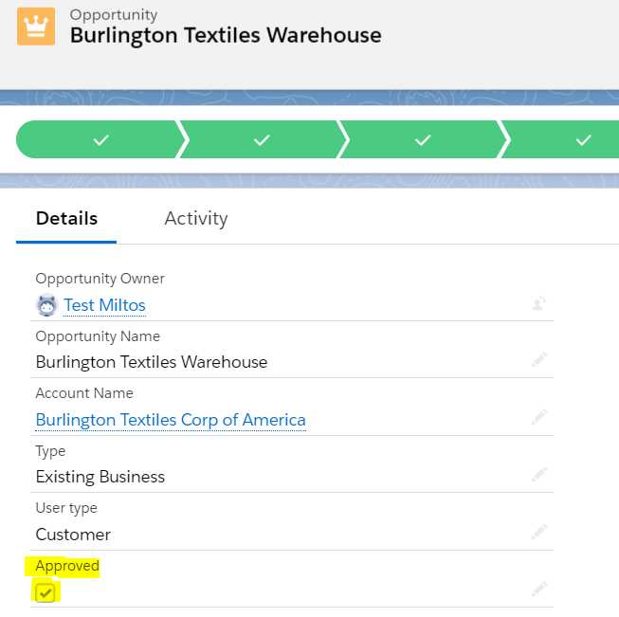Switch to the Activity tab
619x617 pixels.
point(196,219)
